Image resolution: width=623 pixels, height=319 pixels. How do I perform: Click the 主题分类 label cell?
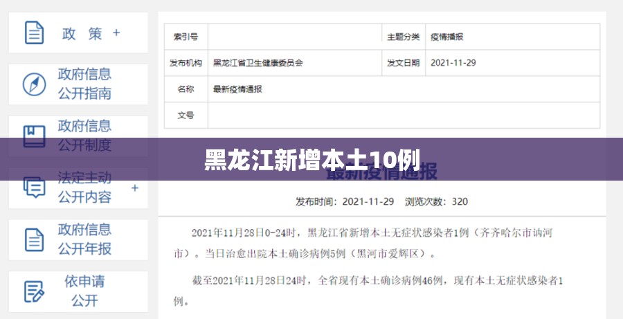(x=404, y=37)
